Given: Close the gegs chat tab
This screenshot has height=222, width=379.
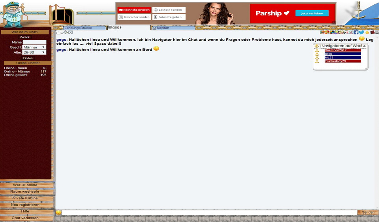Looking at the screenshot, I should coord(110,28).
